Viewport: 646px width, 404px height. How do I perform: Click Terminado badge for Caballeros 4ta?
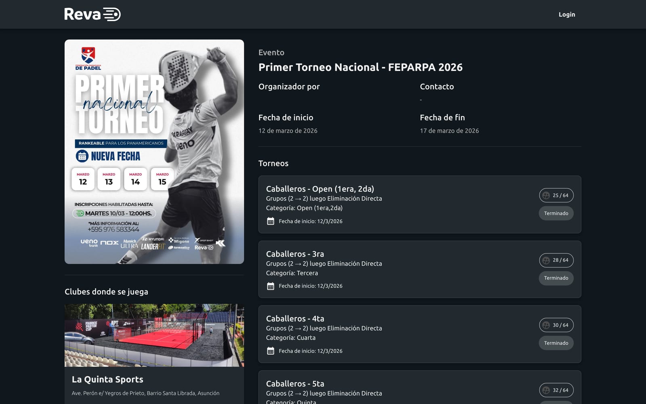tap(556, 343)
